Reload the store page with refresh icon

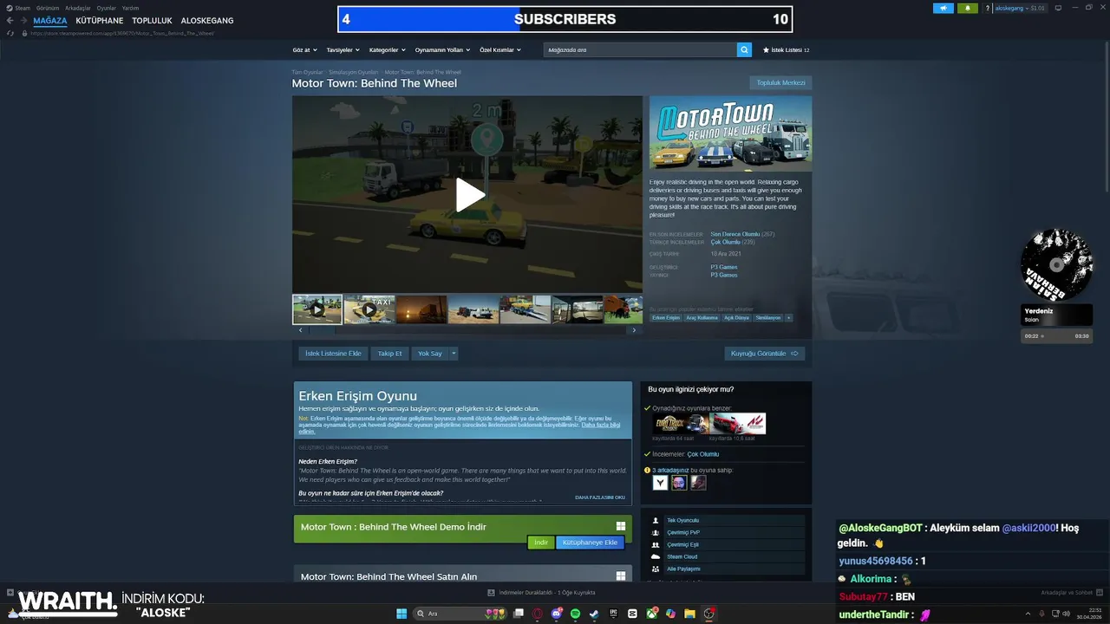click(10, 33)
